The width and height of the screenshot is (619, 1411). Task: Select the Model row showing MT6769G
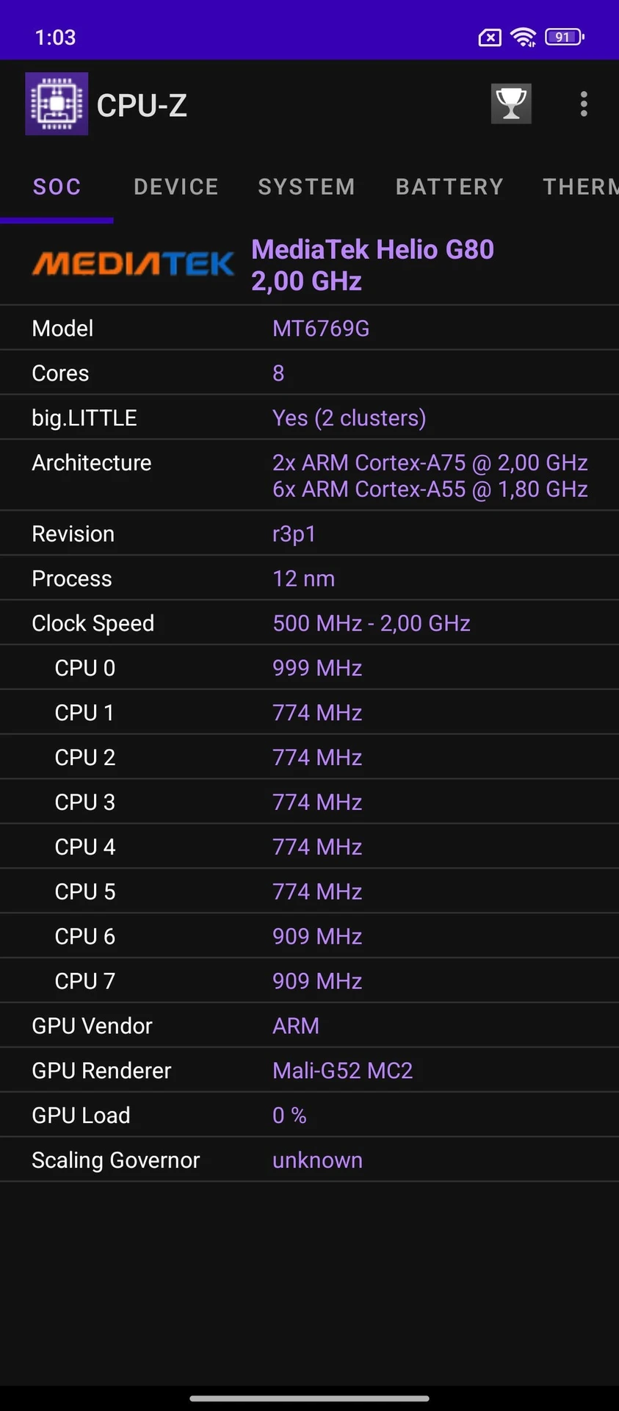(309, 328)
